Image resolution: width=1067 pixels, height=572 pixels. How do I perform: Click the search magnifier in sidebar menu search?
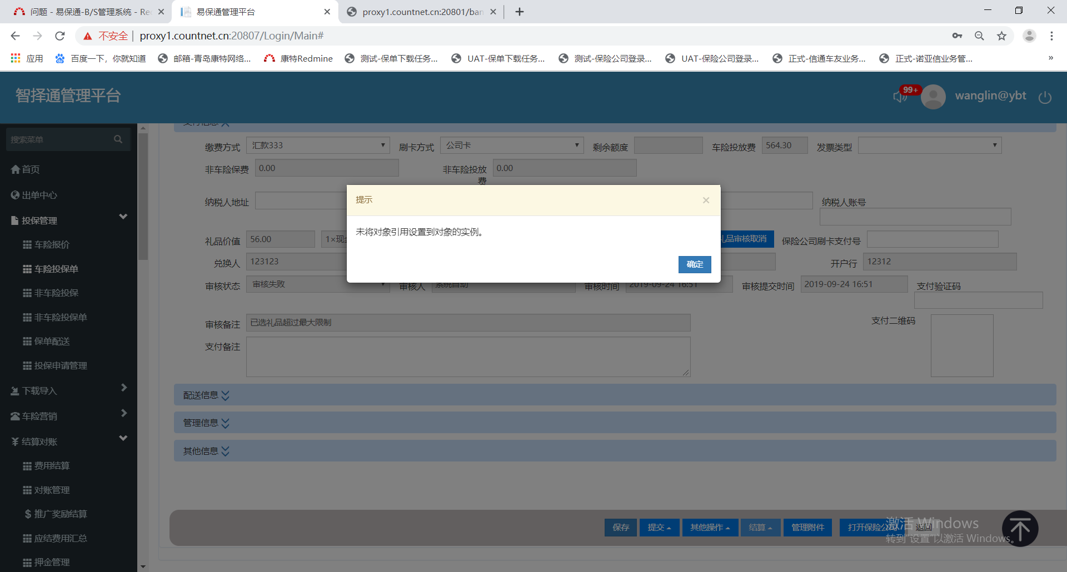tap(118, 139)
